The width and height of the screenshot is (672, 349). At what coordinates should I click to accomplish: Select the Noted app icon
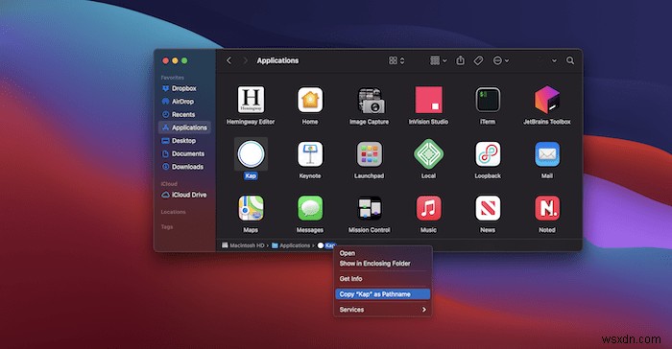pyautogui.click(x=547, y=208)
